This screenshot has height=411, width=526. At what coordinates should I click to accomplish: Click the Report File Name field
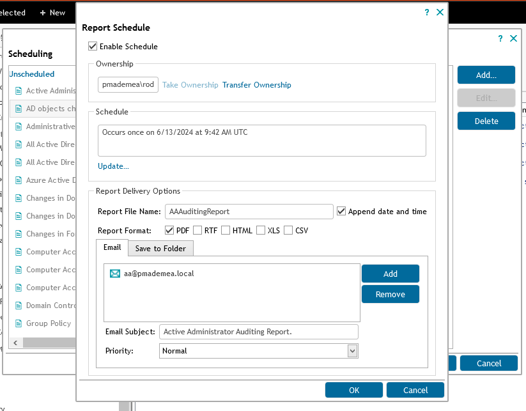[x=249, y=212]
